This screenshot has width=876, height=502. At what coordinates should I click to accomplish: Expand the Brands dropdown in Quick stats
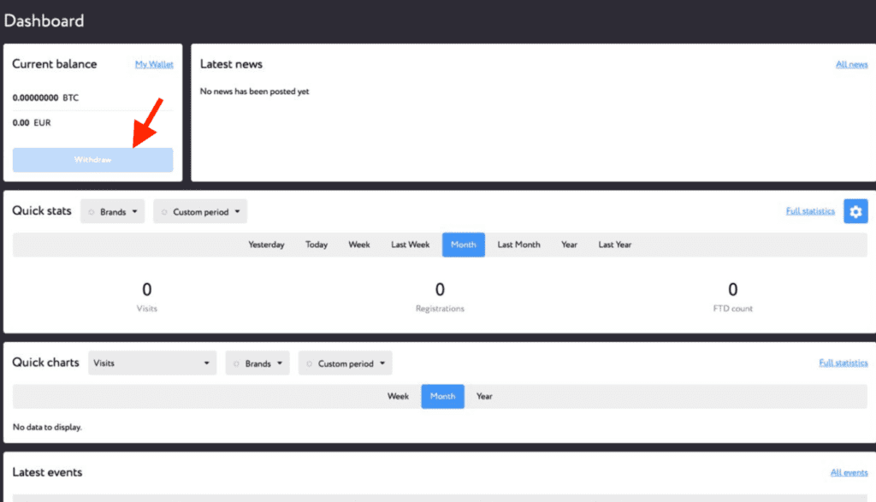tap(112, 211)
